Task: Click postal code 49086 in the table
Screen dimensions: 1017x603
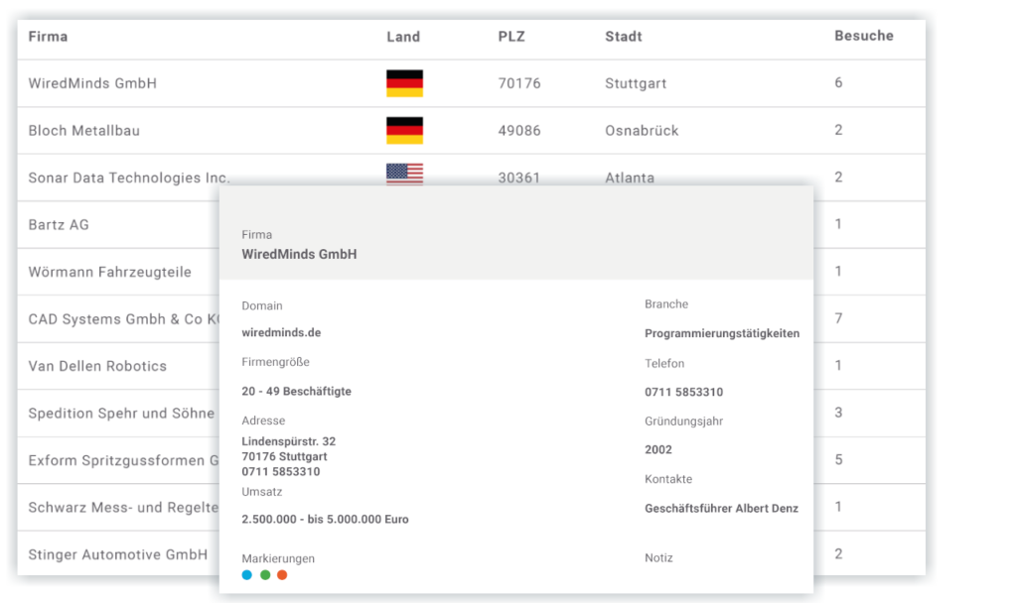Action: (519, 131)
